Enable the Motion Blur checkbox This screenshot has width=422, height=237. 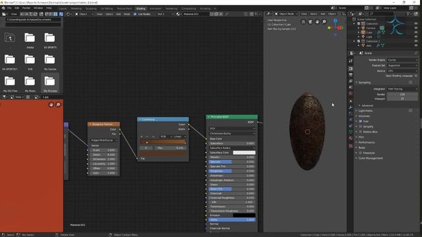pos(361,132)
